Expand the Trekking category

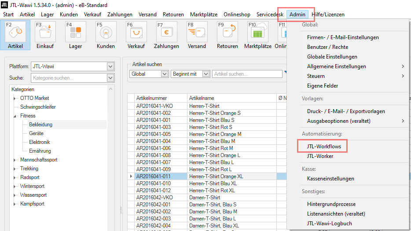[x=15, y=169]
